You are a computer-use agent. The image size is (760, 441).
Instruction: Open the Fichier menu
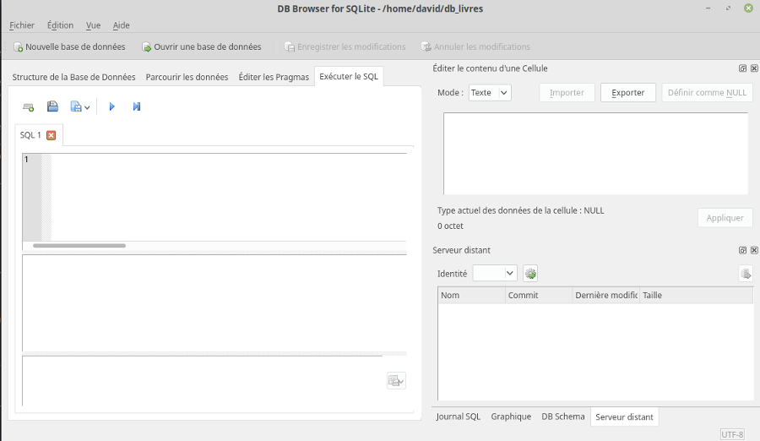pos(22,25)
